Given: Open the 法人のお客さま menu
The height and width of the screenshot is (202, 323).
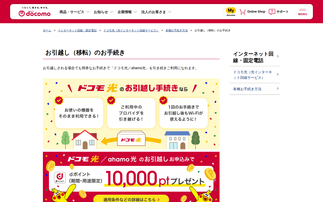Looking at the screenshot, I should coord(156,12).
